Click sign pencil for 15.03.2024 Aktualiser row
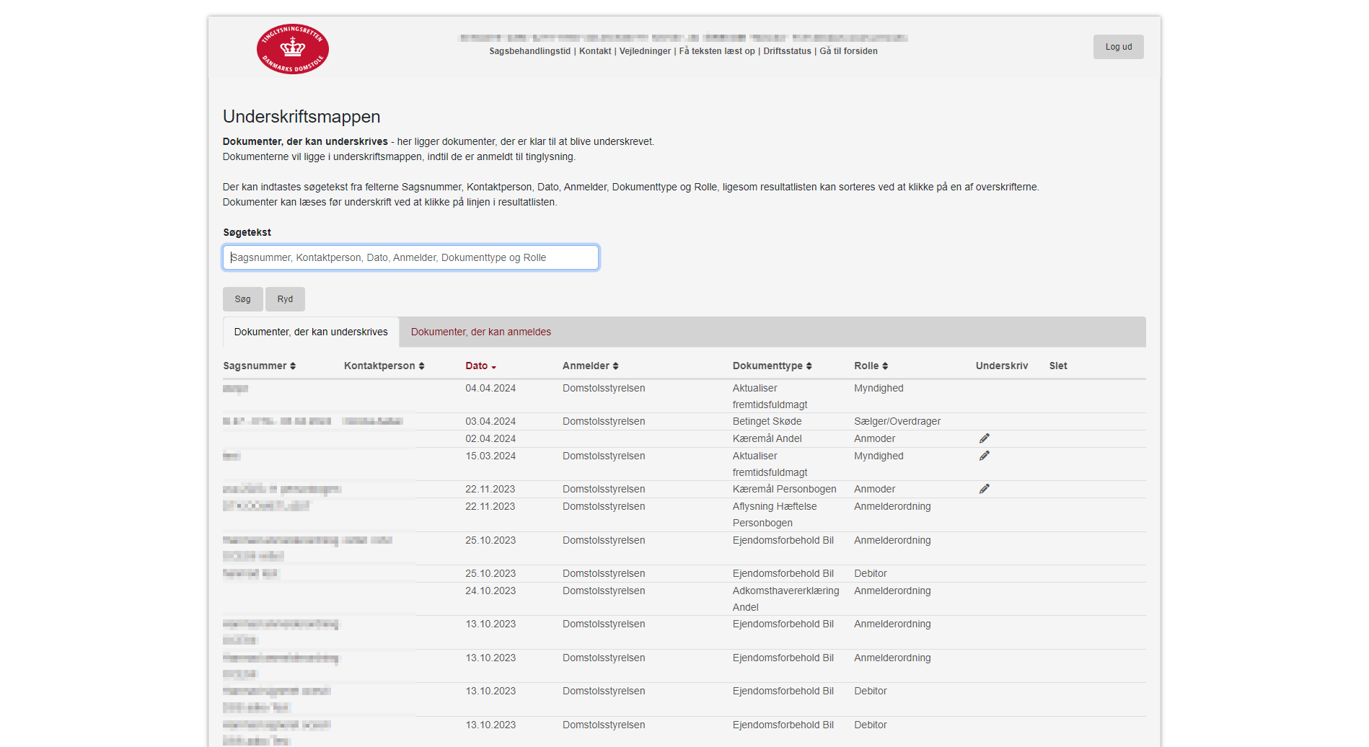This screenshot has width=1369, height=747. tap(984, 456)
